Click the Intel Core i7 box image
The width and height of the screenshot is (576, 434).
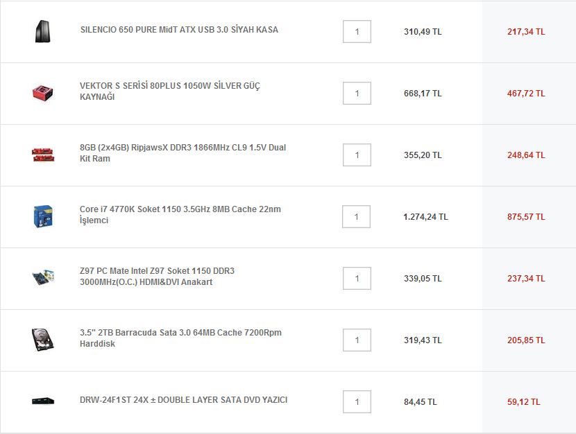coord(43,216)
